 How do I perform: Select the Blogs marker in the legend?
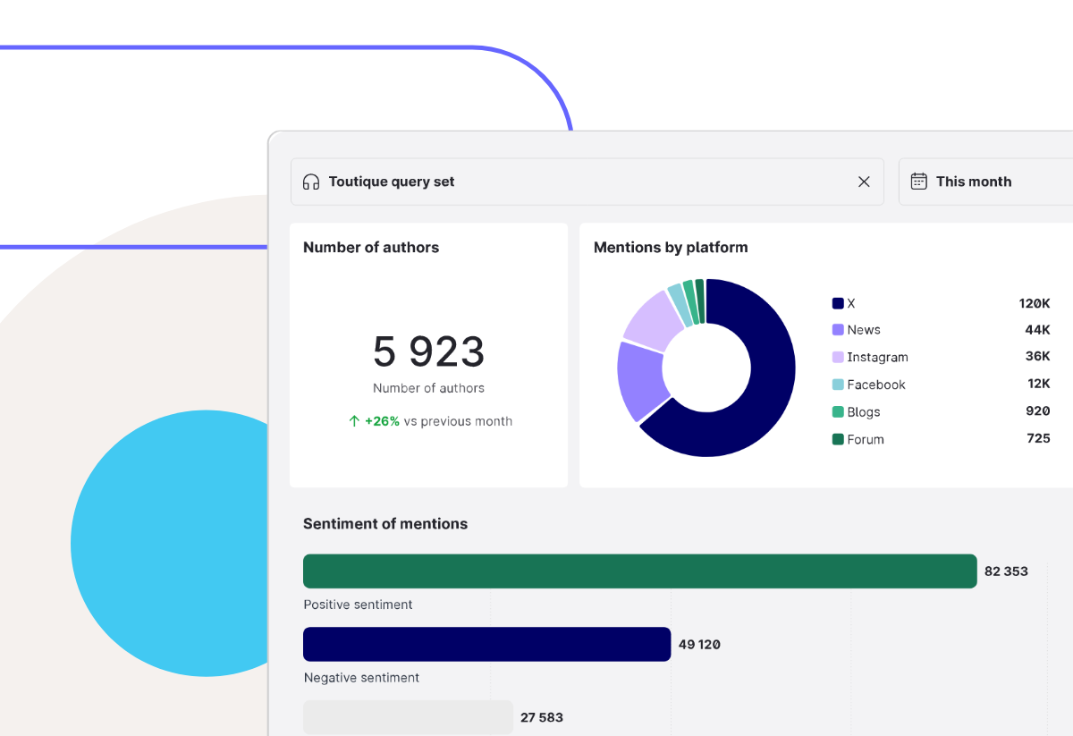tap(835, 411)
